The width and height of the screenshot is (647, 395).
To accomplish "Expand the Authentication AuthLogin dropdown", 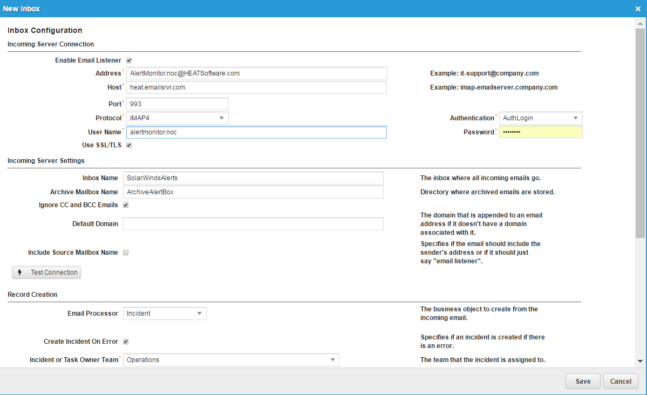I will click(575, 118).
